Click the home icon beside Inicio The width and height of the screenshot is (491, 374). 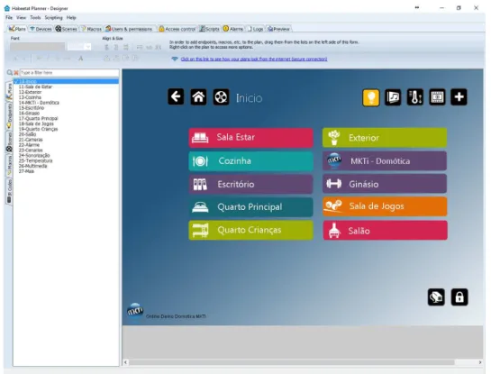click(198, 96)
